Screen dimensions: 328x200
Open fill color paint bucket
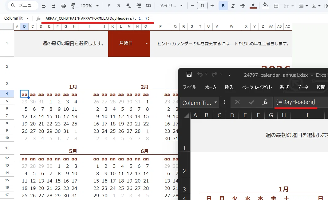pyautogui.click(x=266, y=5)
